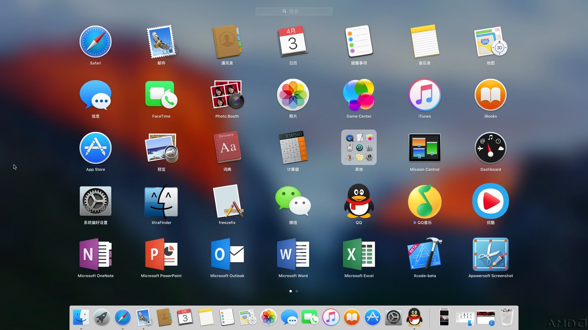Screen dimensions: 588x330
Task: Click Launchpad rocket in Dock
Action: 102,317
